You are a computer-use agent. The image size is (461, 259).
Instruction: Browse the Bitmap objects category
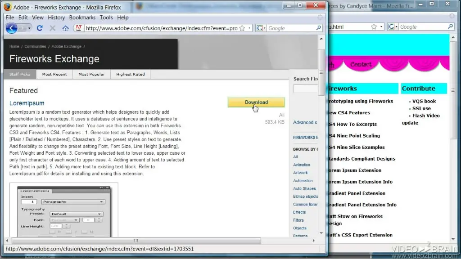(x=305, y=196)
